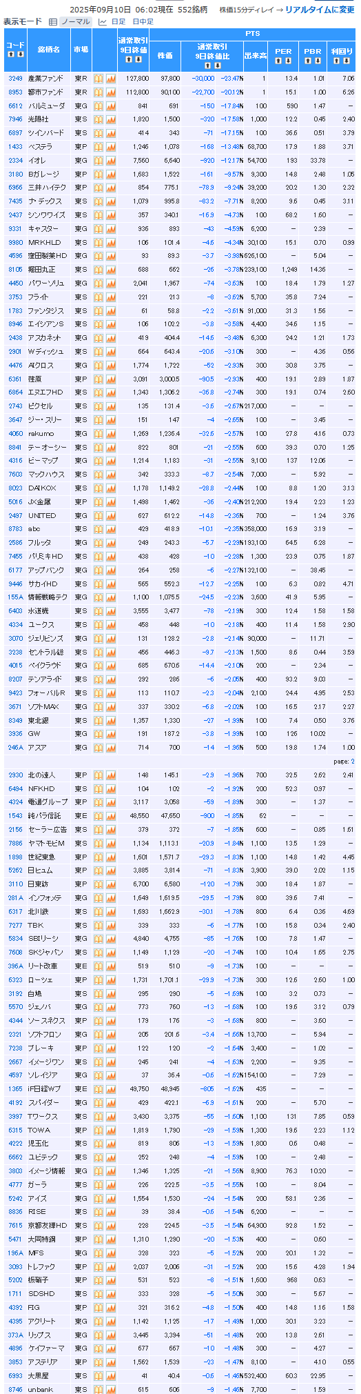The width and height of the screenshot is (361, 1394).
Task: Select stock name ケイファーマ
Action: point(46,1348)
